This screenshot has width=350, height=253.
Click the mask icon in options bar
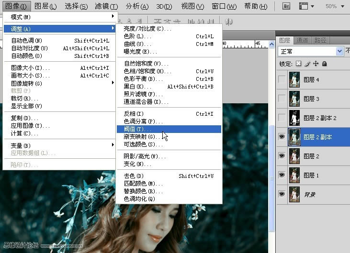pyautogui.click(x=229, y=22)
